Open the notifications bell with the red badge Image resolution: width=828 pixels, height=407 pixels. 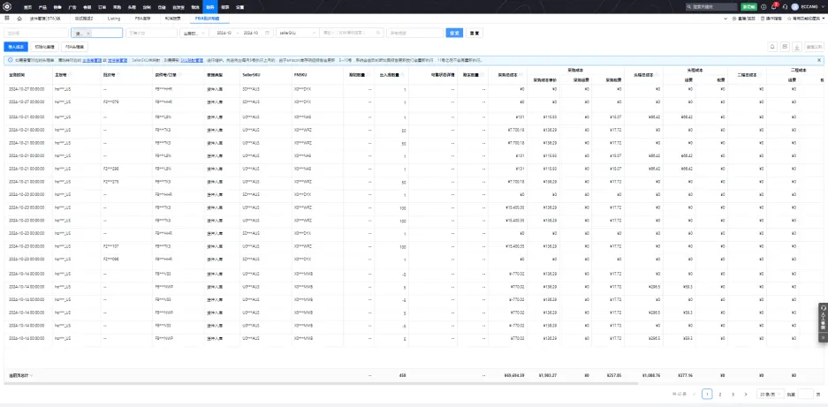click(774, 6)
